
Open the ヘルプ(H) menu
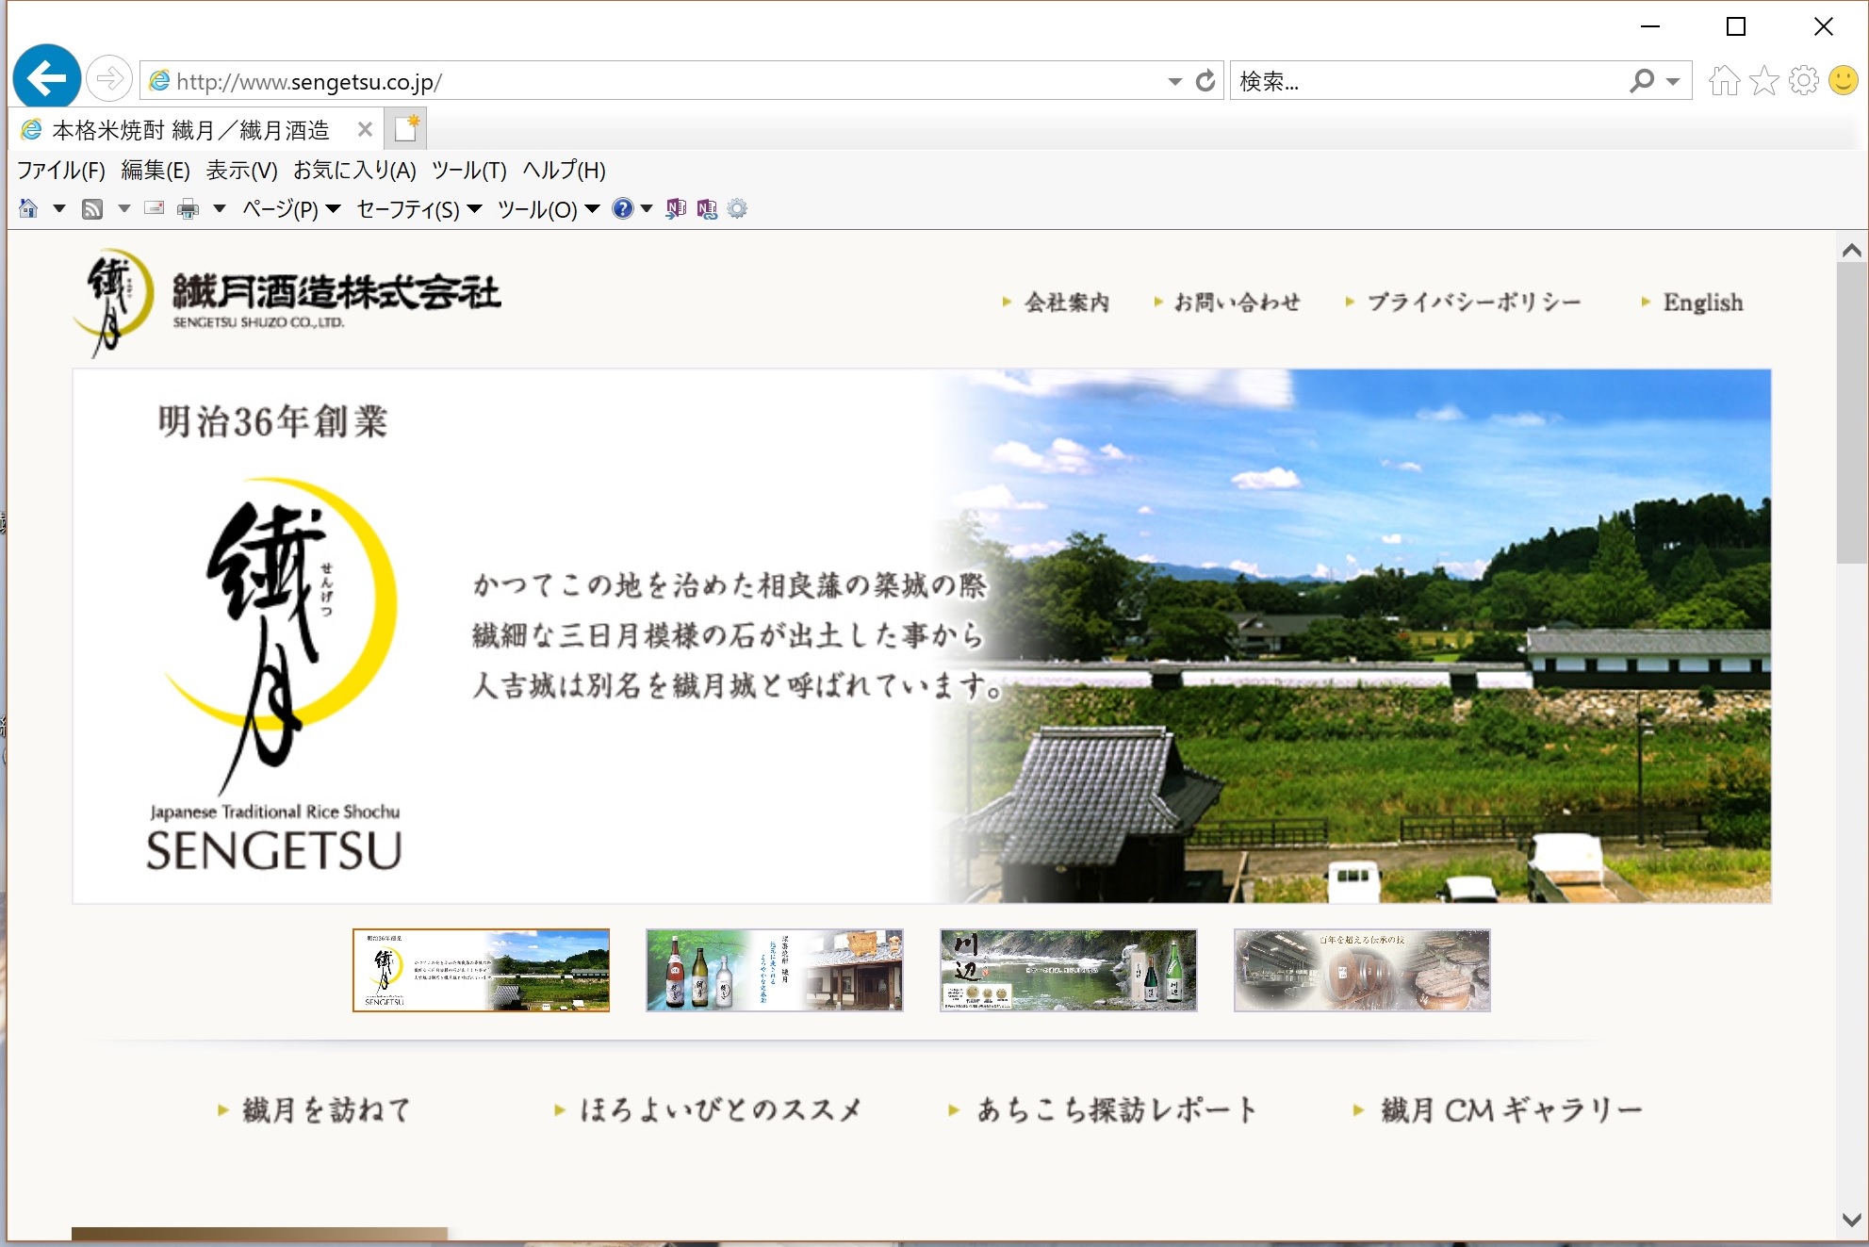click(x=564, y=170)
